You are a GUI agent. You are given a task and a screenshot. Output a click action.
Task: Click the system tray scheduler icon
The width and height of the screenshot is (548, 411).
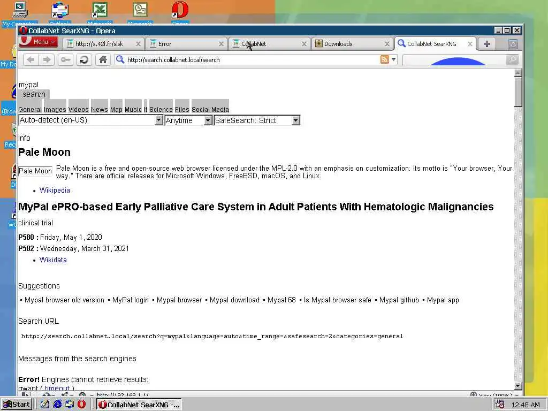tap(499, 405)
